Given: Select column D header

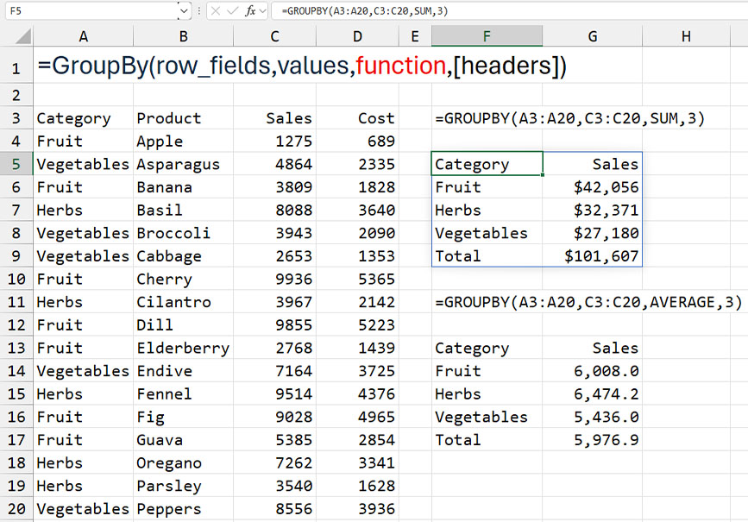Looking at the screenshot, I should tap(357, 36).
